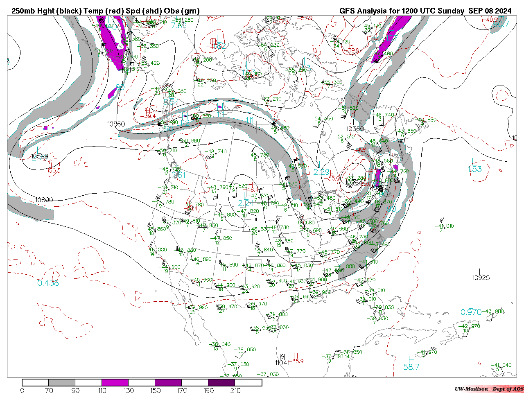Open the UW-Madison Dept of AOS credit
This screenshot has height=393, width=524.
488,388
